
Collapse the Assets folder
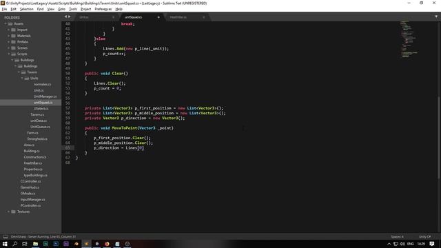pos(6,23)
